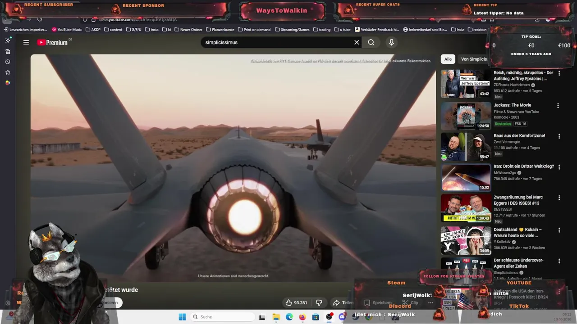Clear the search text with the X
Viewport: 577px width, 324px height.
[357, 42]
